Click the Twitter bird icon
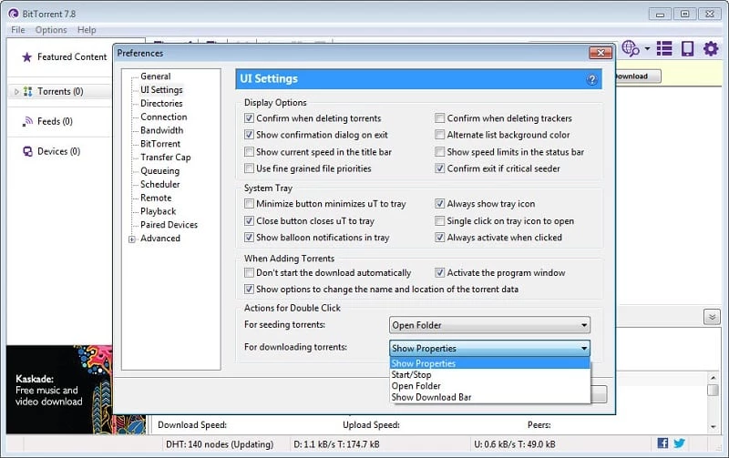The image size is (729, 458). (x=679, y=443)
